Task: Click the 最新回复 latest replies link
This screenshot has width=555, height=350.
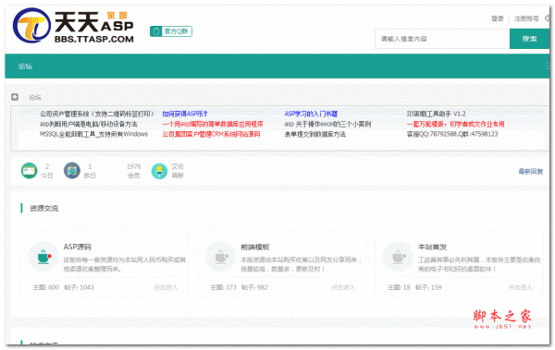Action: coord(531,172)
